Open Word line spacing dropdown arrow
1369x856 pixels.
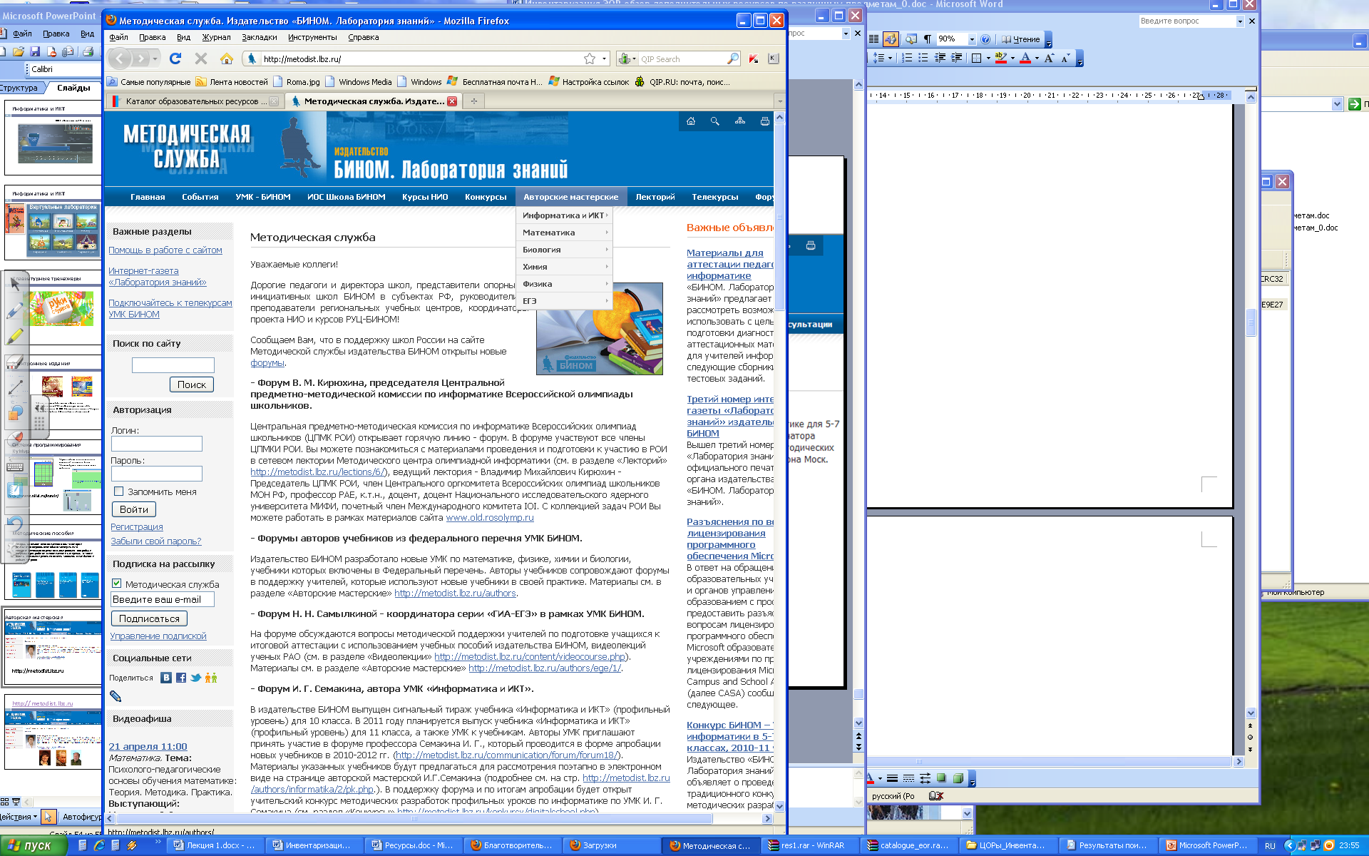click(890, 58)
